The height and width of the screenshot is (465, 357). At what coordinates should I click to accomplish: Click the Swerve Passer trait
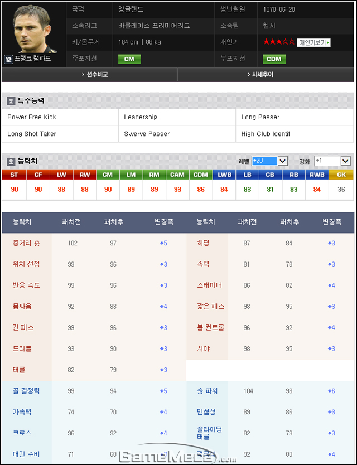pos(147,134)
